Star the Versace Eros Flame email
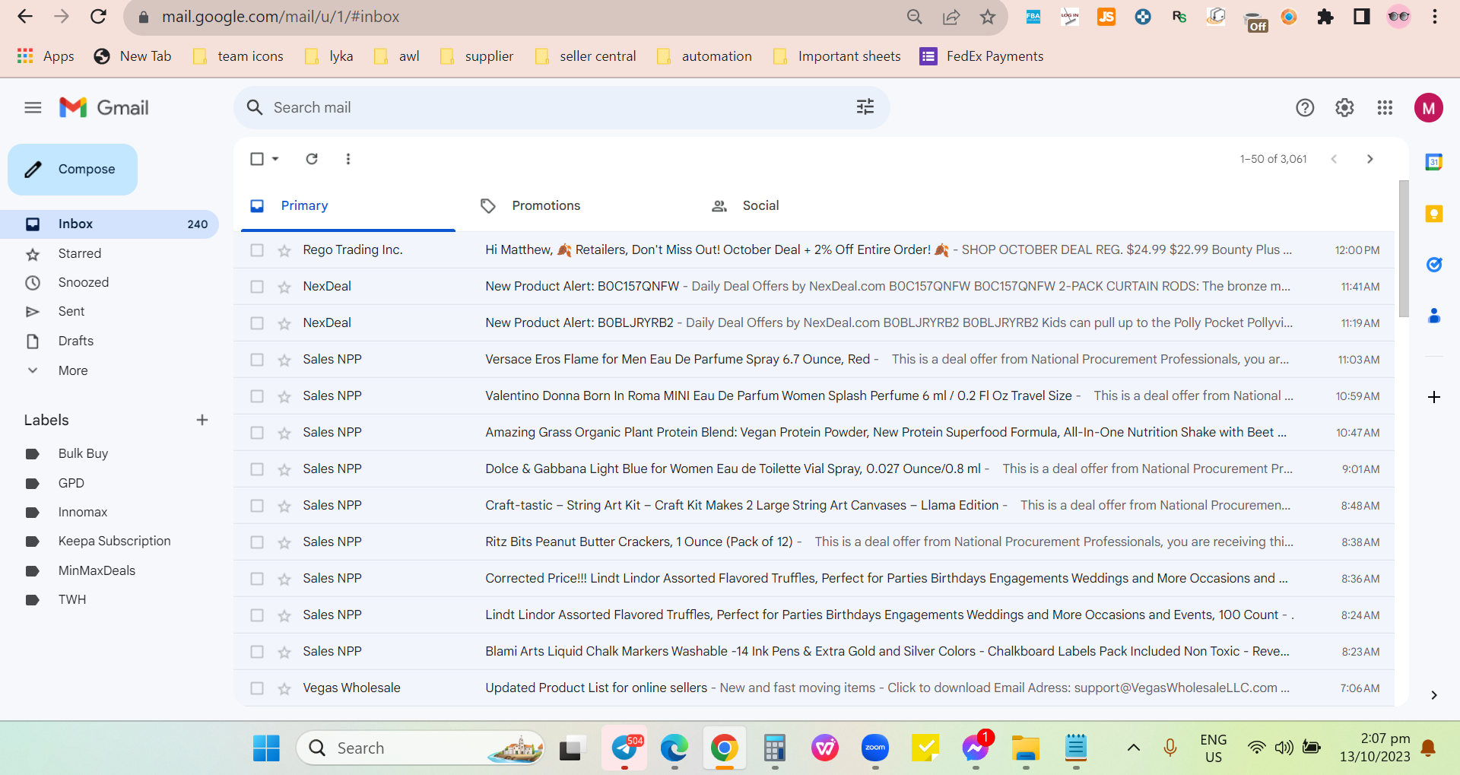The width and height of the screenshot is (1460, 775). tap(284, 360)
